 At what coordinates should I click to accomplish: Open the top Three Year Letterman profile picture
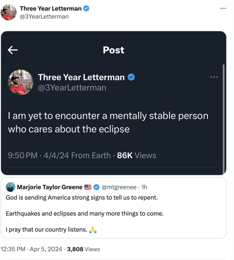point(9,12)
